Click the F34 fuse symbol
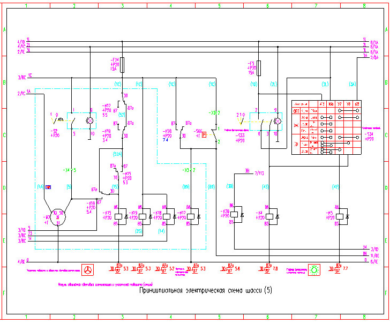The image size is (390, 324). pyautogui.click(x=122, y=65)
